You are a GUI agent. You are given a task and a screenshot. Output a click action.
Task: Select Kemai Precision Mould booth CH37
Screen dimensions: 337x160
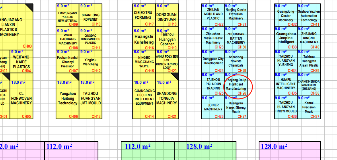(309, 108)
